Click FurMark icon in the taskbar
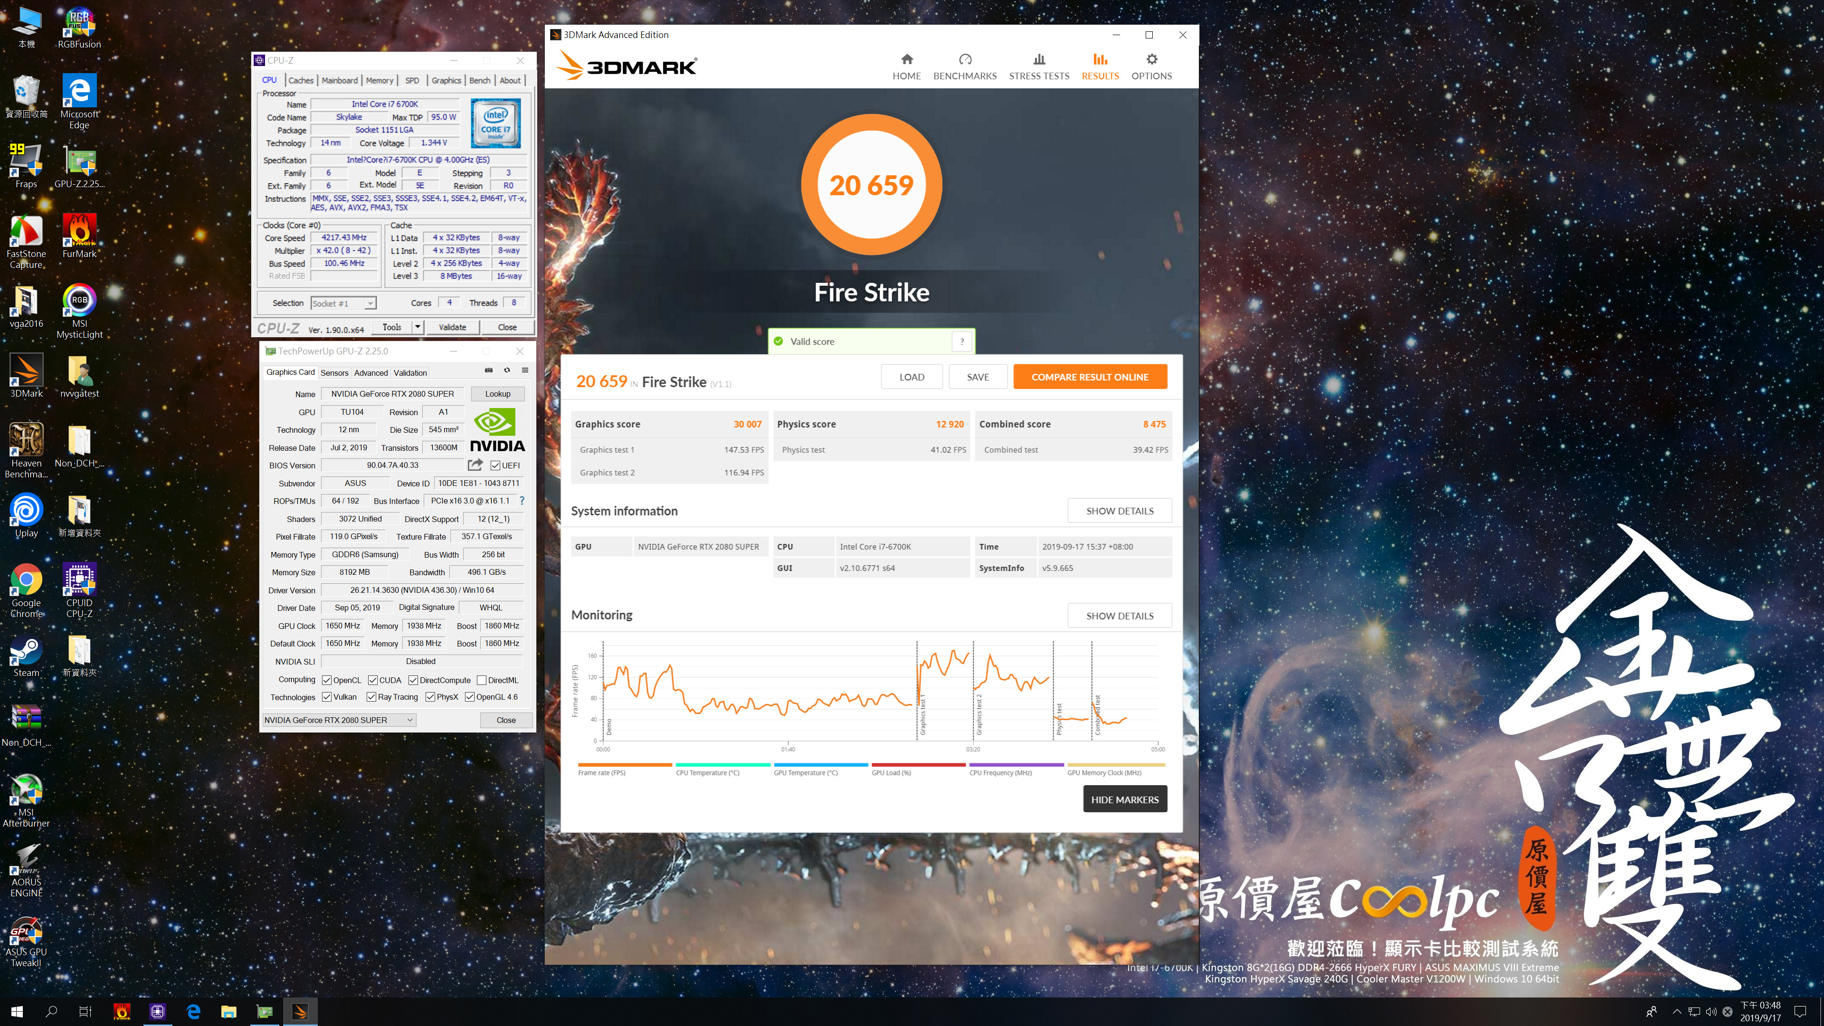The image size is (1824, 1026). (122, 1012)
